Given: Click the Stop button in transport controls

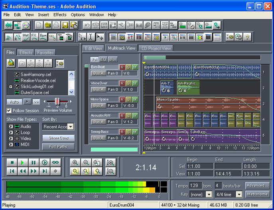Looking at the screenshot, I should click(x=12, y=163).
